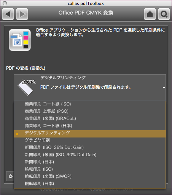Choose 商業印刷 コート紙 (日本)
This screenshot has height=195, width=172.
pyautogui.click(x=90, y=126)
